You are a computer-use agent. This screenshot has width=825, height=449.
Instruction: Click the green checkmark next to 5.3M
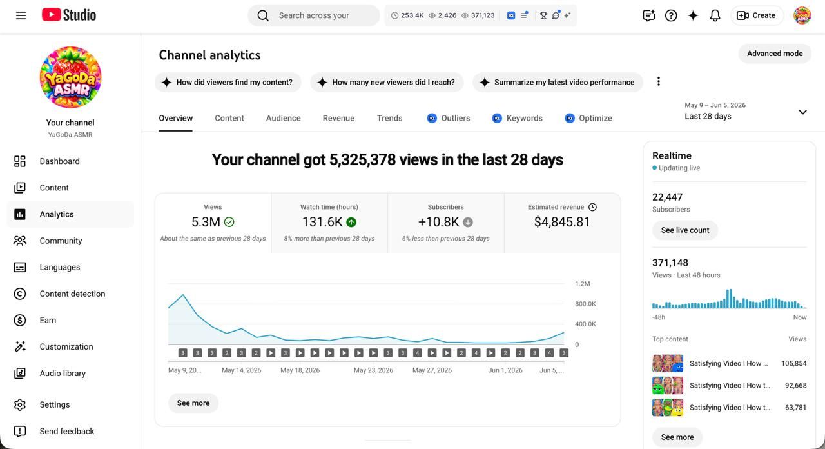tap(229, 222)
